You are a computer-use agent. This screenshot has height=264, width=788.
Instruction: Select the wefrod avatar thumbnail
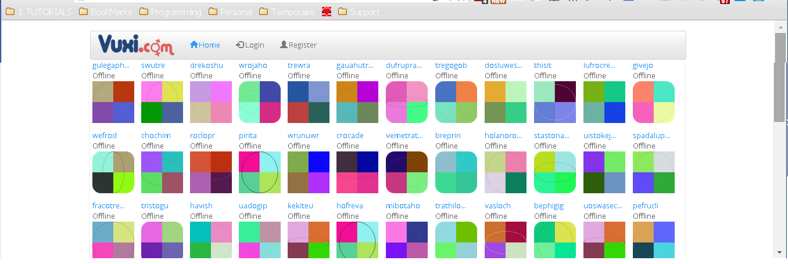point(113,172)
